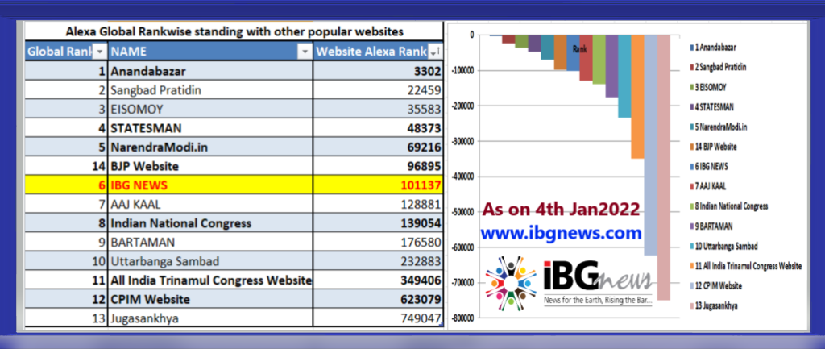825x349 pixels.
Task: Click the rank value 69216
Action: point(424,147)
